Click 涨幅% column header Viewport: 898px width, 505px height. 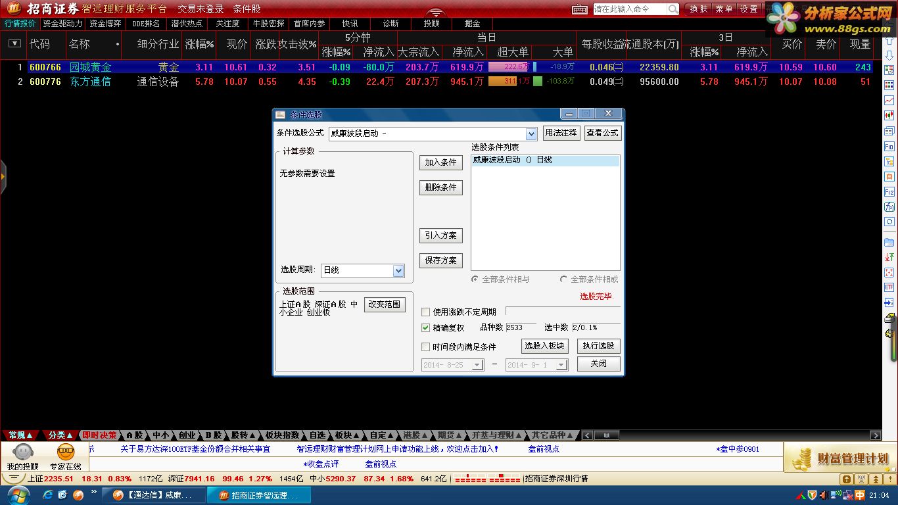(200, 44)
